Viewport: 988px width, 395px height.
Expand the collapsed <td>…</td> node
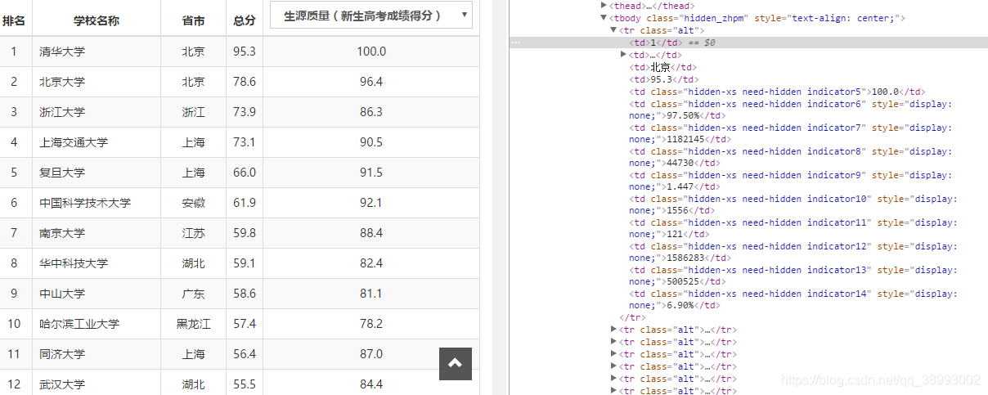tap(624, 55)
